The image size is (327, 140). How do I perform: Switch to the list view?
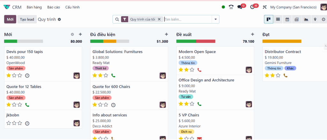[x=278, y=19]
